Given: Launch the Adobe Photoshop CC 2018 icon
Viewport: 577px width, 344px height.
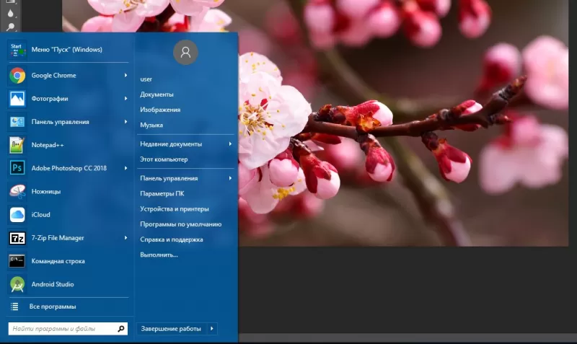Looking at the screenshot, I should coord(17,168).
